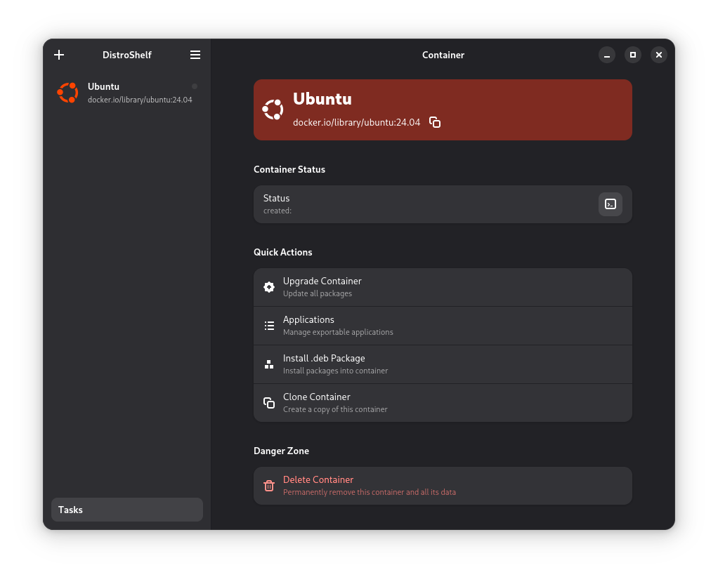Click 'docker.io/library/ubuntu:24.04' in the banner
718x577 pixels.
tap(356, 123)
